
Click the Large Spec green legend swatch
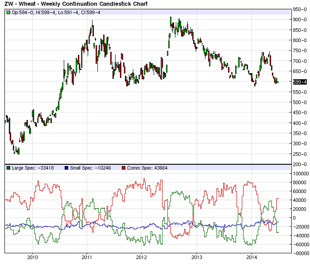click(x=8, y=168)
